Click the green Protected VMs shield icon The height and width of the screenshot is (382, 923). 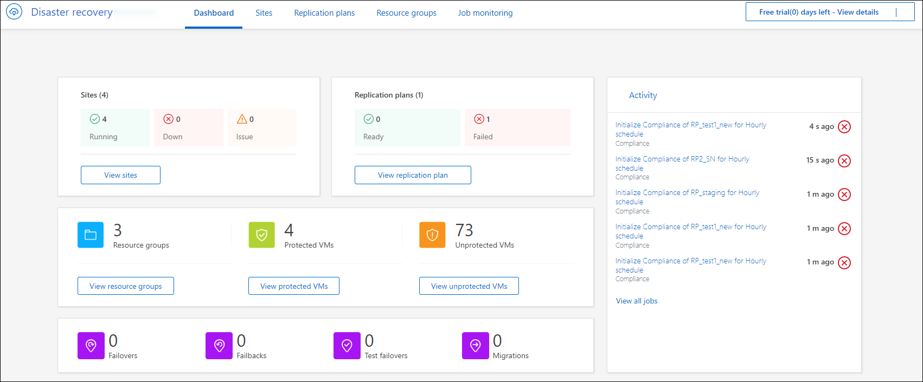[261, 235]
